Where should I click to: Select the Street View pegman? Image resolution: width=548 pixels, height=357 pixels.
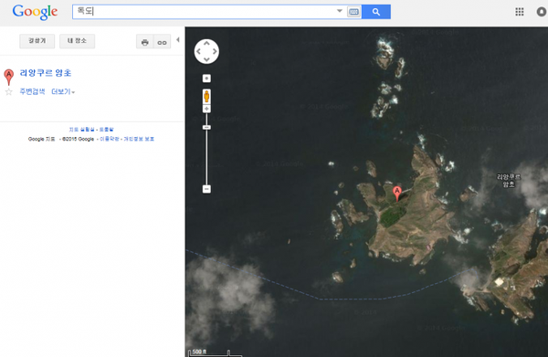(x=206, y=97)
